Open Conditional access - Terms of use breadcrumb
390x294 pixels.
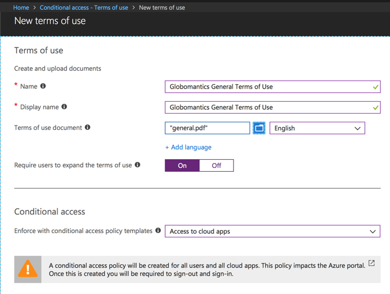point(84,8)
